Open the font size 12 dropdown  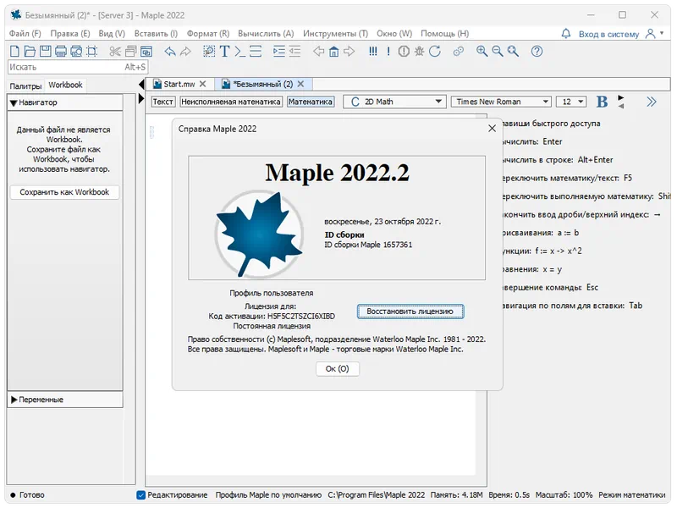pyautogui.click(x=570, y=102)
